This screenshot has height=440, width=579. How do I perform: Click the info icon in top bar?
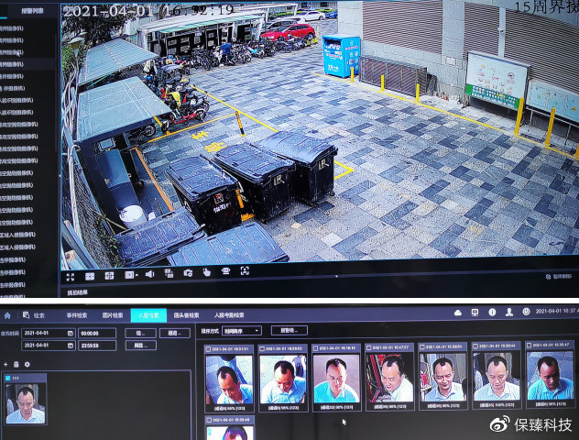(492, 313)
